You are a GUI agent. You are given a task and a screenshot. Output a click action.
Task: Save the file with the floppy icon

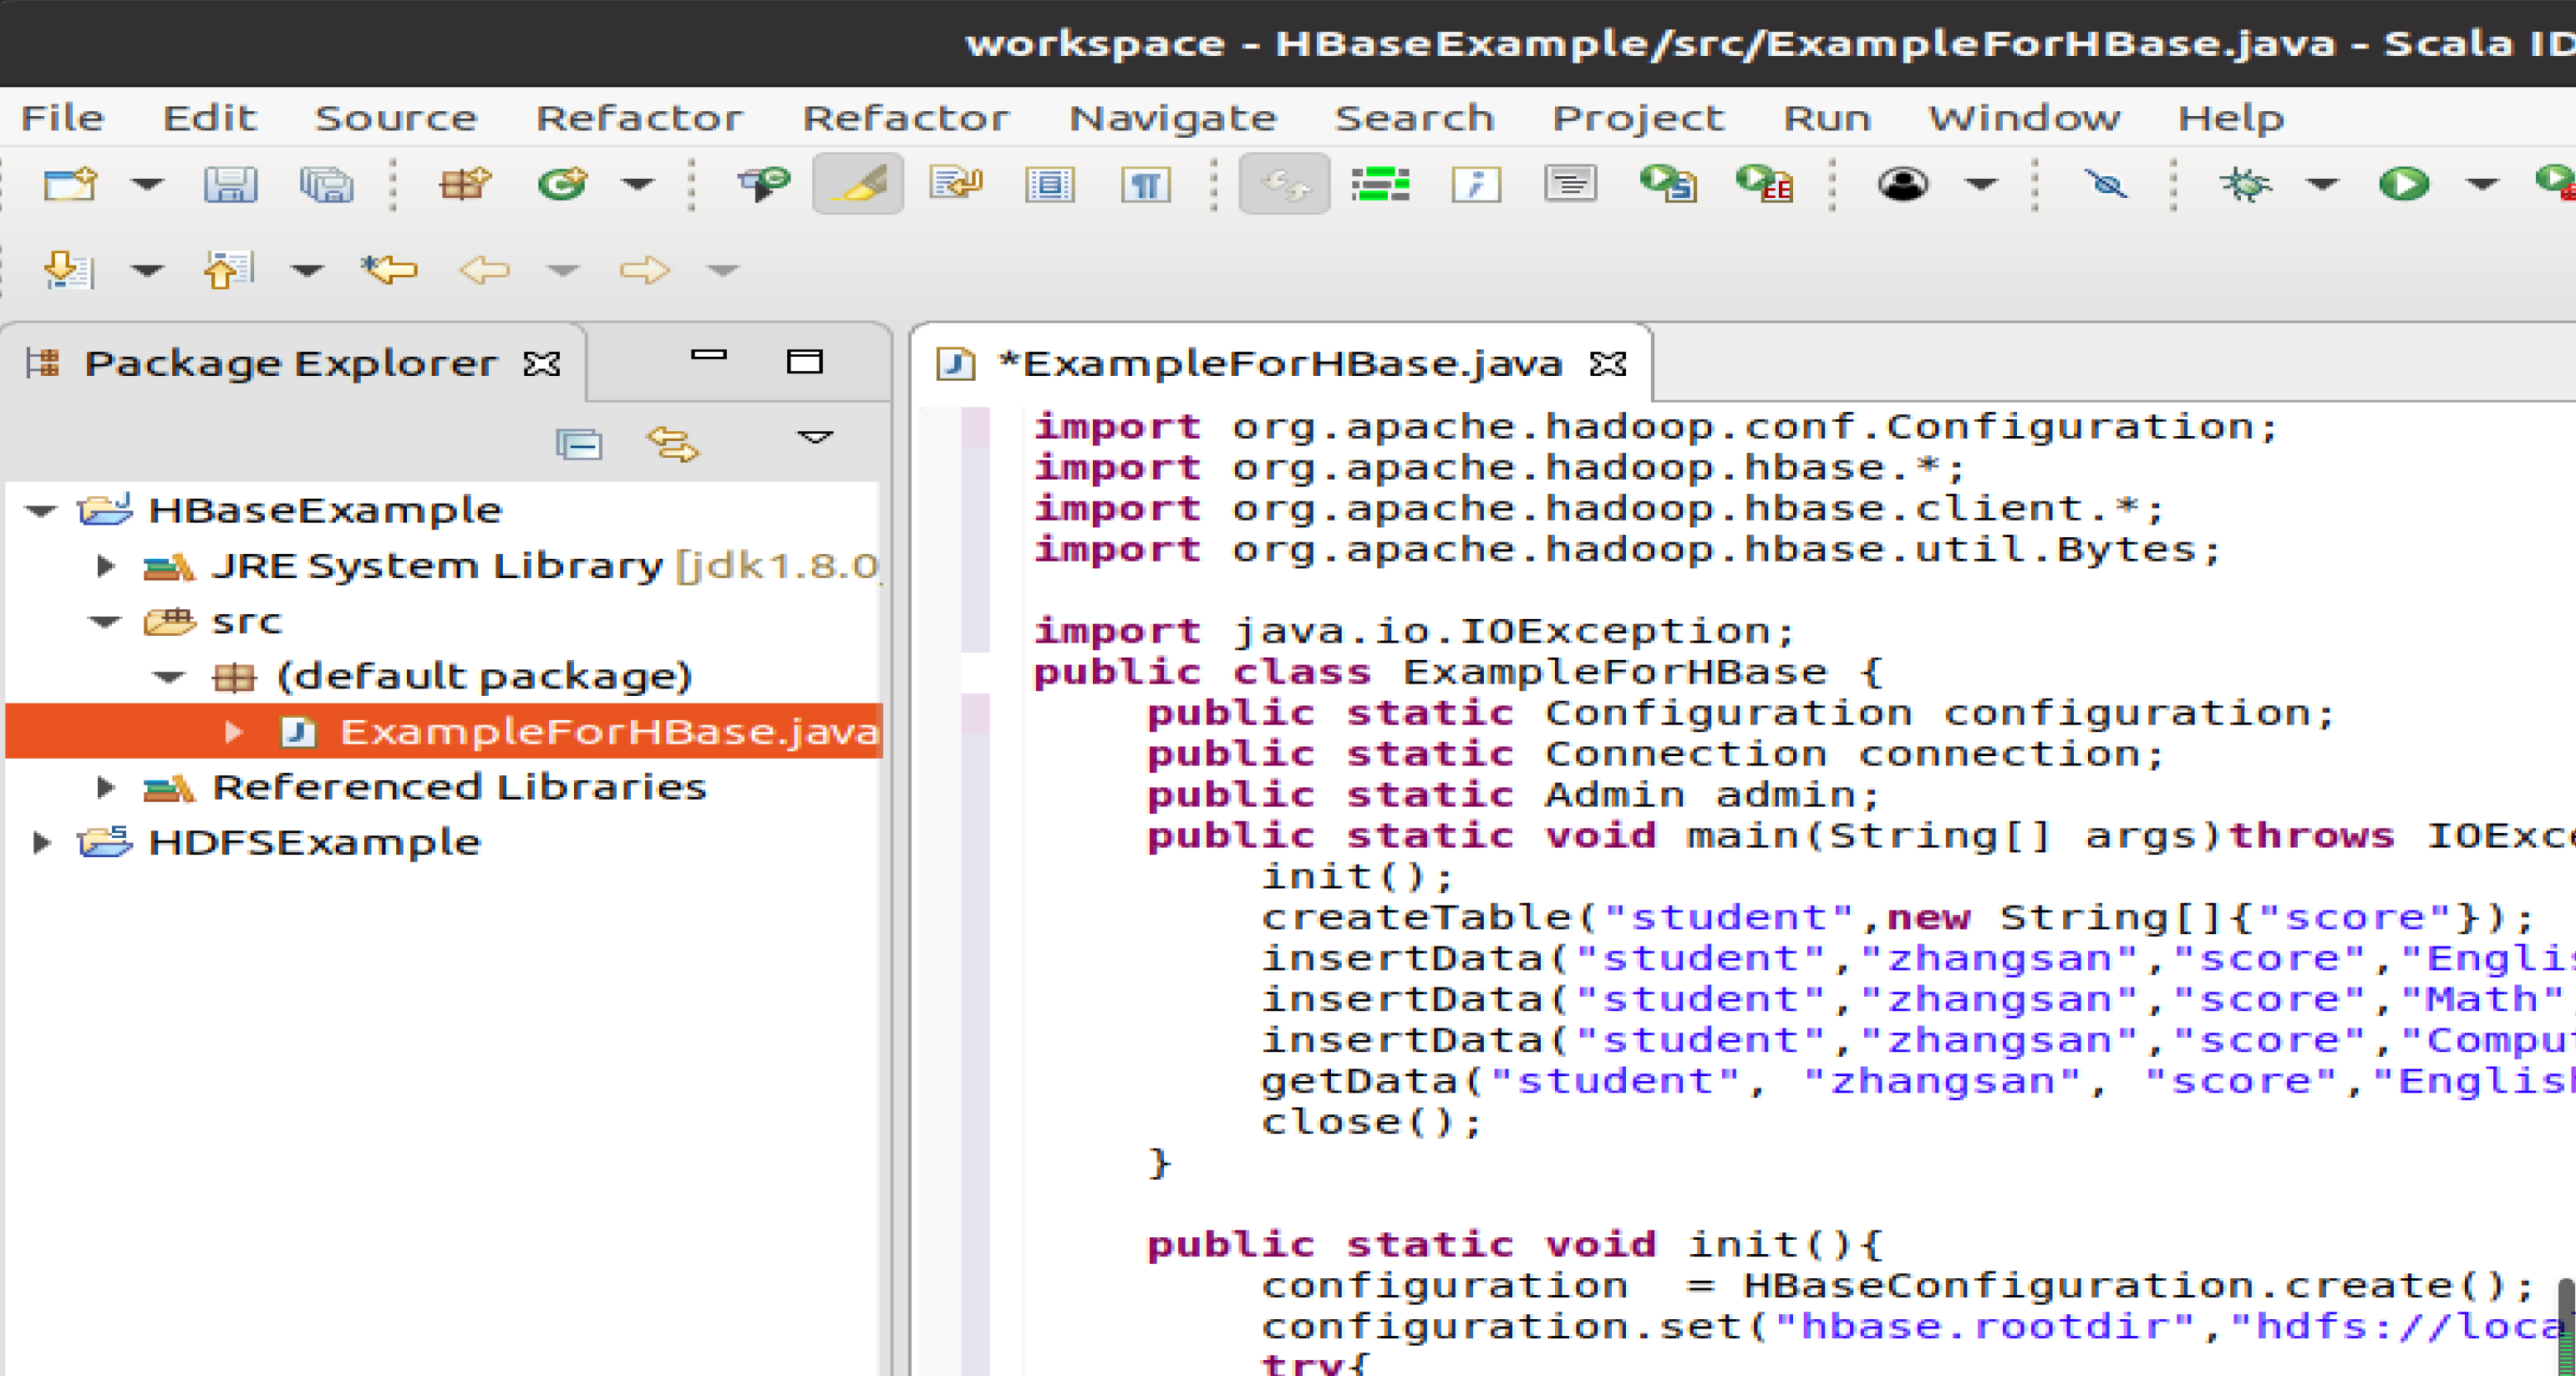click(231, 185)
